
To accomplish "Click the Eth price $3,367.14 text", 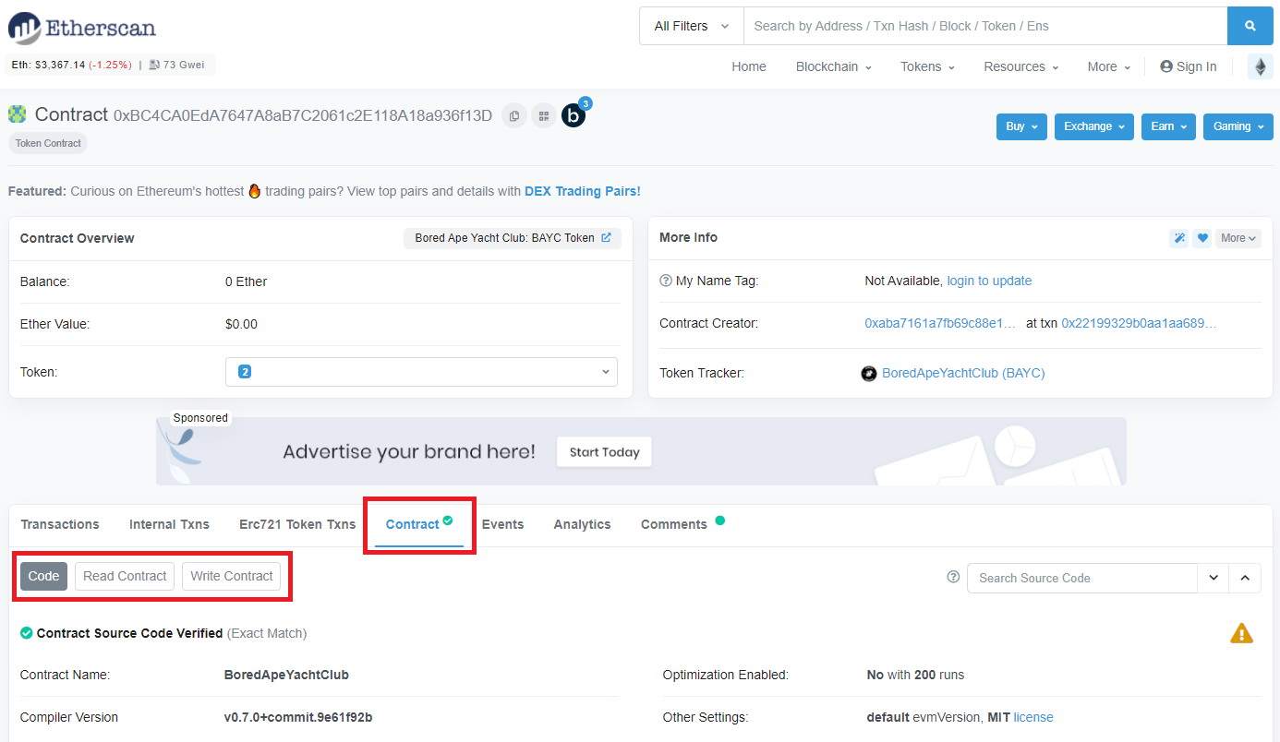I will coord(60,65).
